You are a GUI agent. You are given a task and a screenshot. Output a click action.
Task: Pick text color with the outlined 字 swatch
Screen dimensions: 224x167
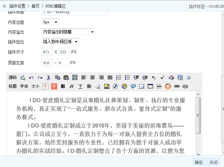pyautogui.click(x=45, y=86)
